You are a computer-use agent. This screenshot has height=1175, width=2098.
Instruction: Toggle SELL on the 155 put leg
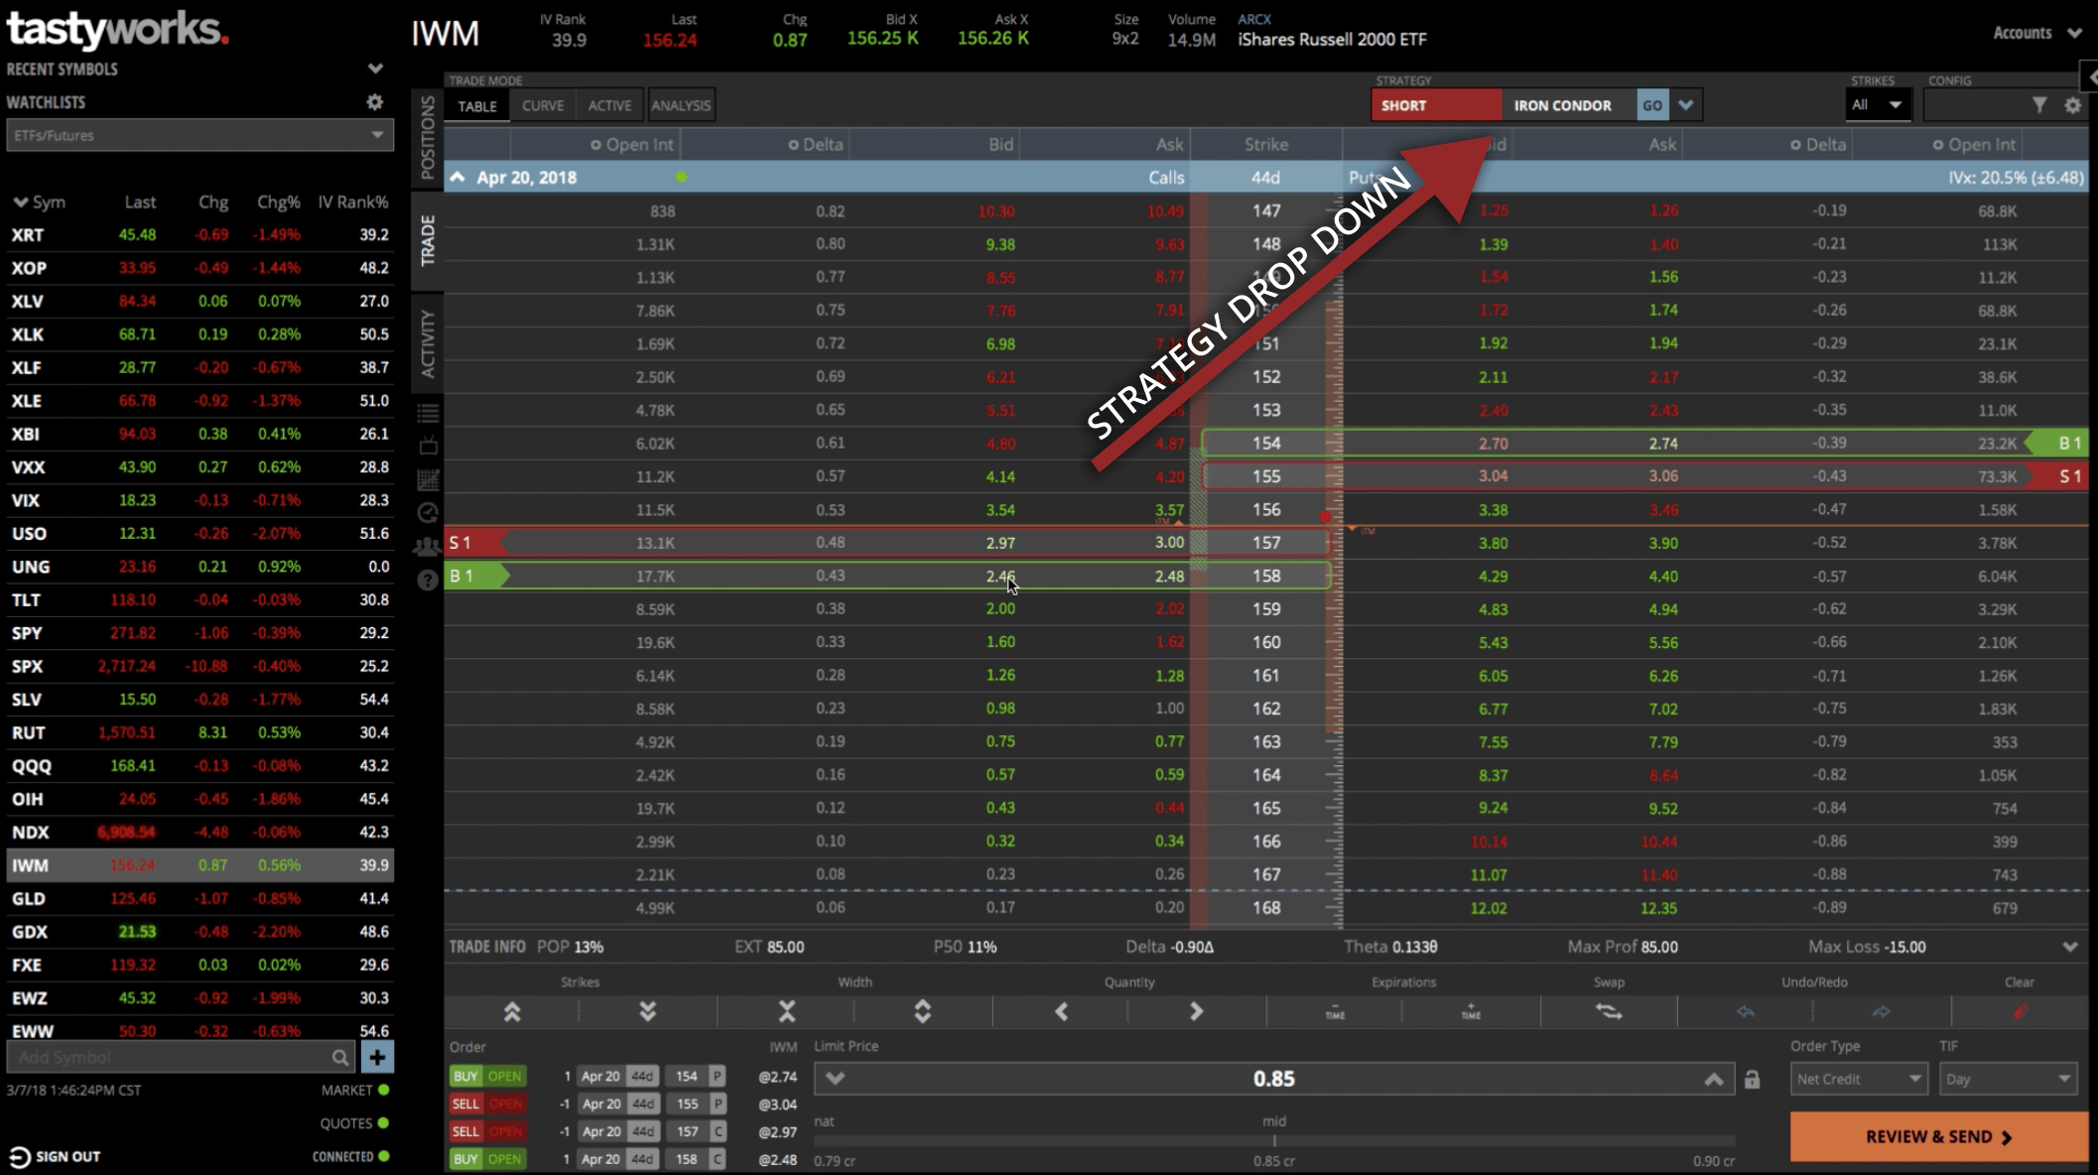click(x=464, y=1104)
